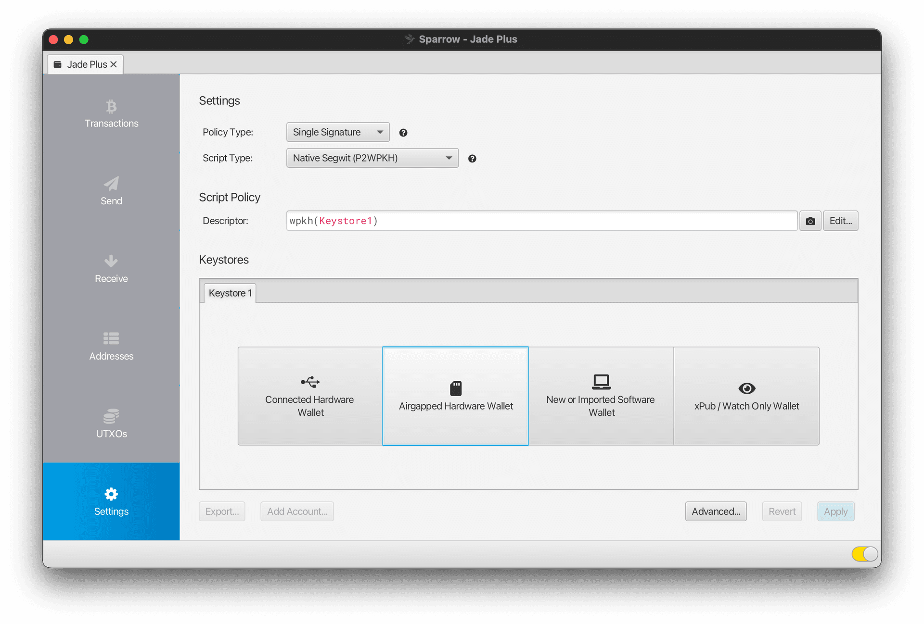Click the Script Type help icon
Image resolution: width=924 pixels, height=624 pixels.
(x=472, y=159)
